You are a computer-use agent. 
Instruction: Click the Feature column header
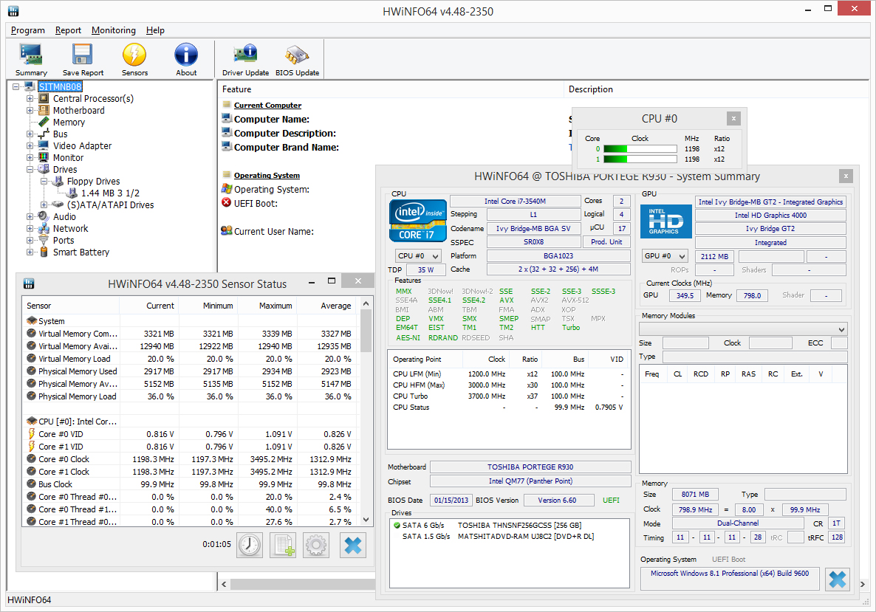pyautogui.click(x=391, y=89)
